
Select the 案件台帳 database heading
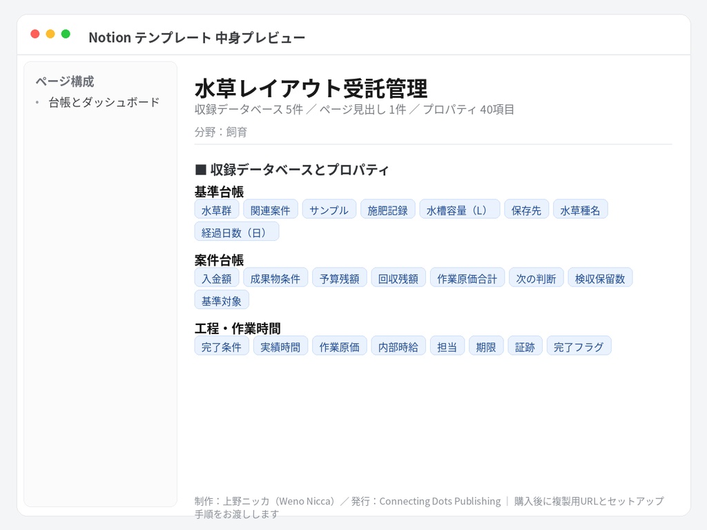(x=219, y=260)
